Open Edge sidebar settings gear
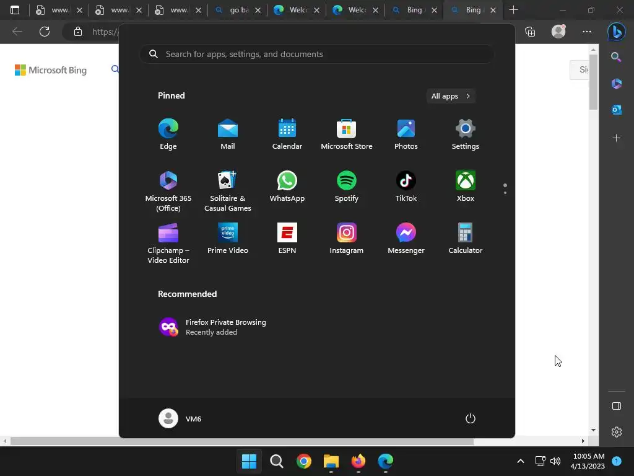Image resolution: width=634 pixels, height=476 pixels. tap(616, 432)
